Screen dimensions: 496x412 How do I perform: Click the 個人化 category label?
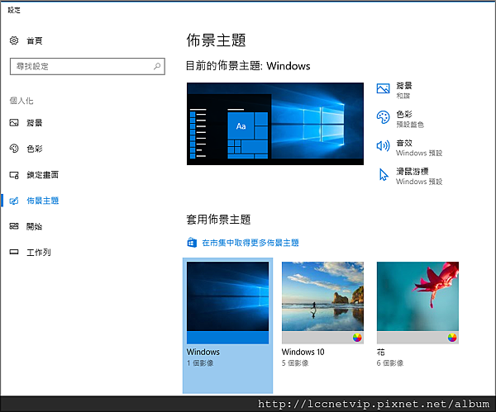tap(21, 101)
